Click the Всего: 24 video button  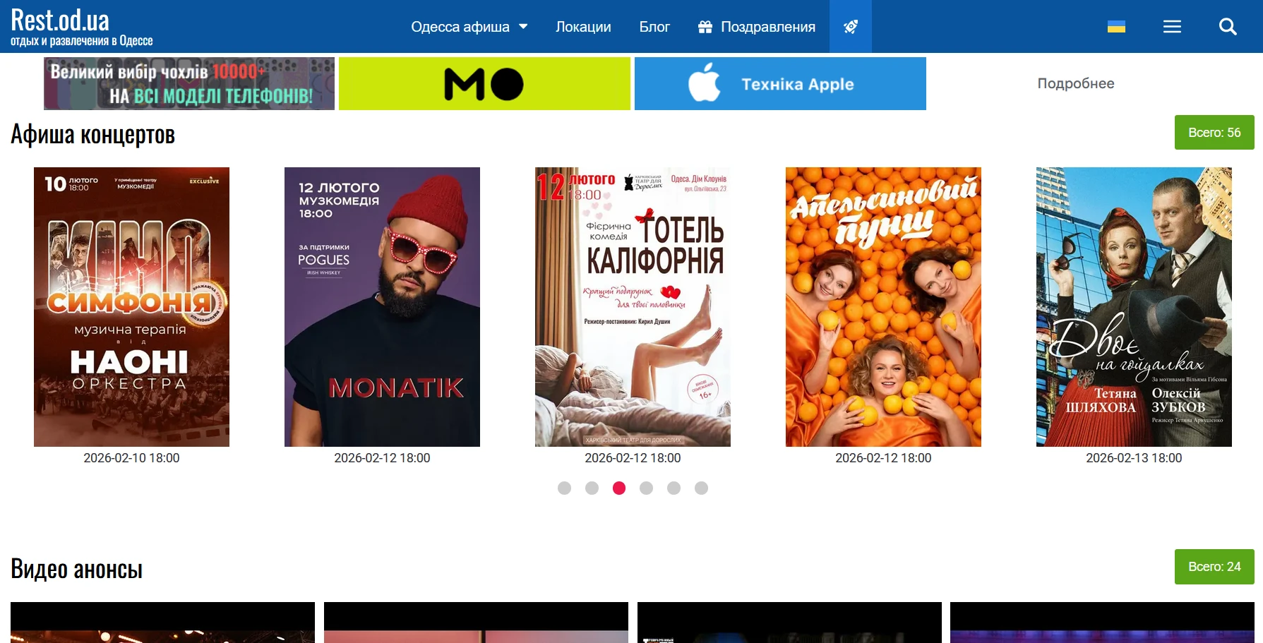(x=1214, y=566)
